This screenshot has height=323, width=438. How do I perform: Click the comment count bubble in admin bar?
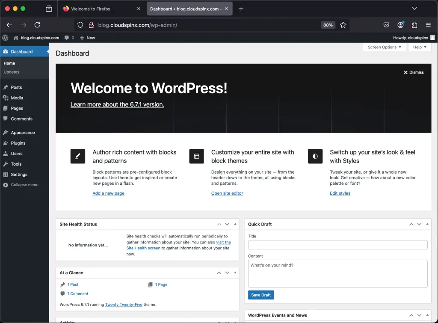click(69, 38)
